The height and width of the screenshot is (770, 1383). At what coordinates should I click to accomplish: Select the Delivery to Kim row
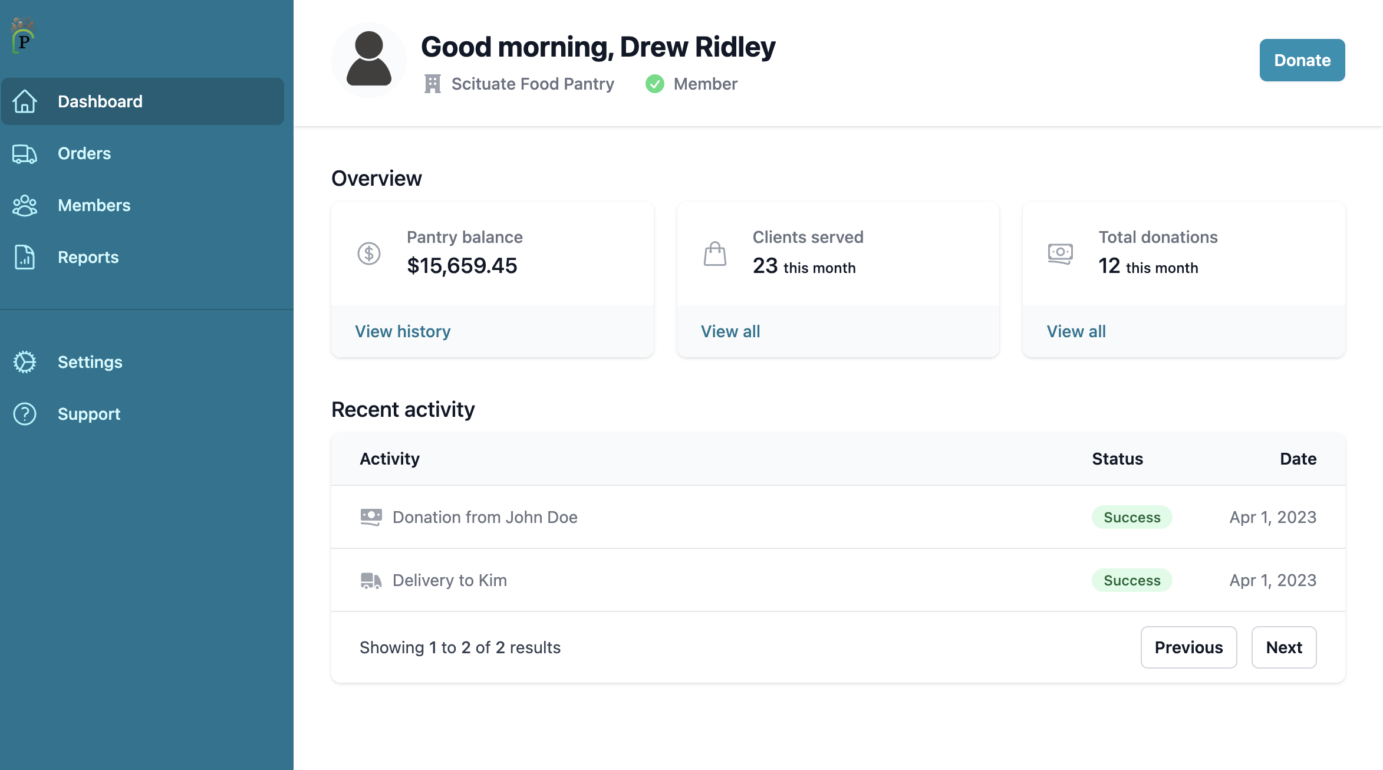449,580
